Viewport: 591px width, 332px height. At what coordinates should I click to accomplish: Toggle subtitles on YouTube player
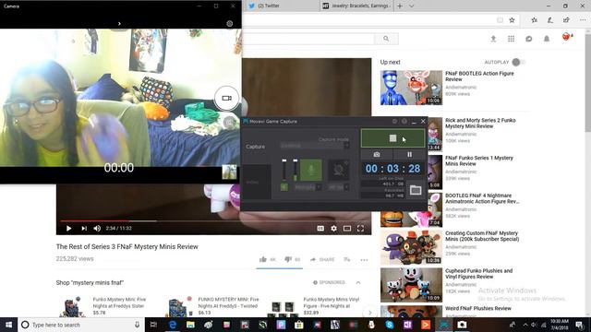[x=320, y=228]
